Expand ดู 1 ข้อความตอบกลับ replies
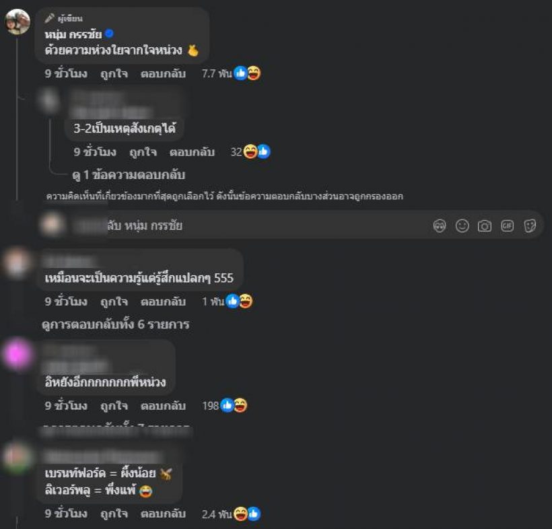The height and width of the screenshot is (529, 552). point(129,174)
